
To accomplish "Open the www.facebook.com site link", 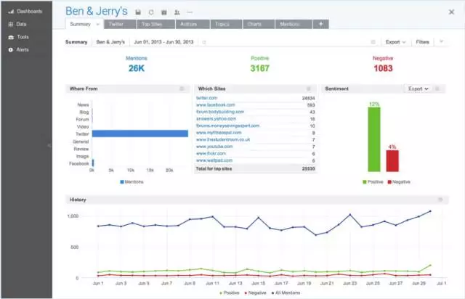I will click(x=215, y=105).
